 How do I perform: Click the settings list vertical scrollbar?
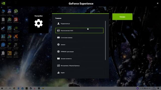pos(105,40)
